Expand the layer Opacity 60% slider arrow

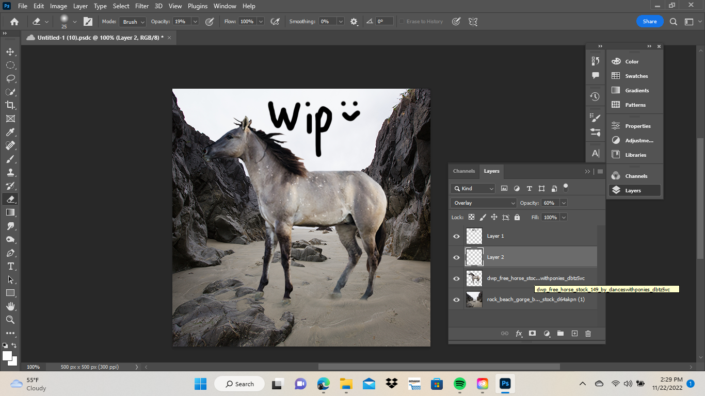click(x=564, y=203)
